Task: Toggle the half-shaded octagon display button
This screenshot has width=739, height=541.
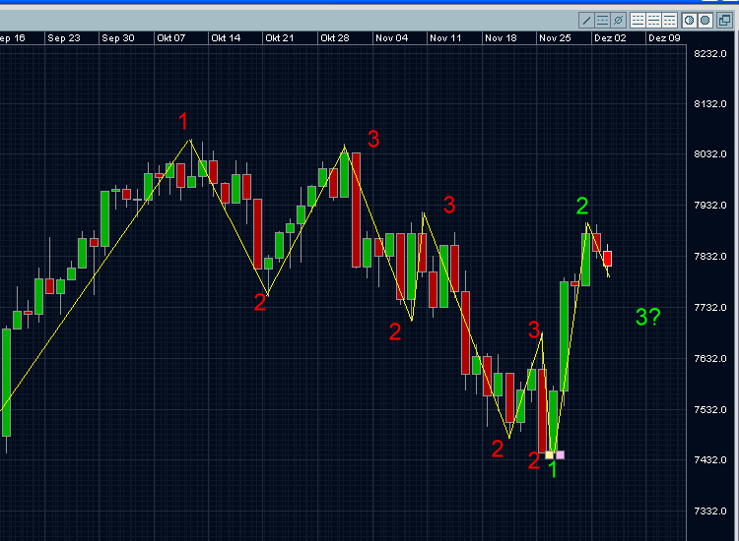Action: click(689, 21)
